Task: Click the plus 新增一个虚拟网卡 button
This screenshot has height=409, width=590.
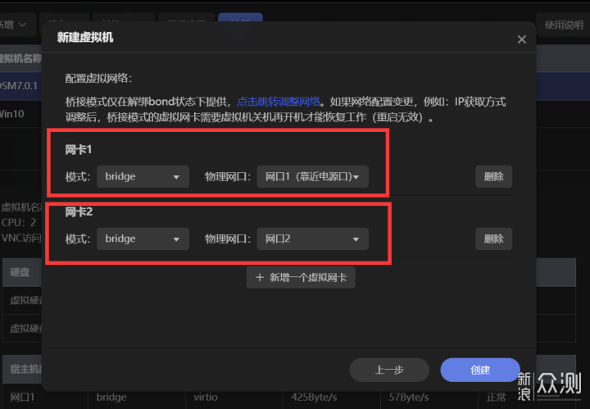Action: 301,277
